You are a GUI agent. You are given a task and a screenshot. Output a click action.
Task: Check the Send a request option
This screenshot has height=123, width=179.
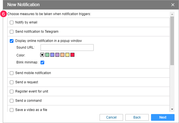click(11, 82)
